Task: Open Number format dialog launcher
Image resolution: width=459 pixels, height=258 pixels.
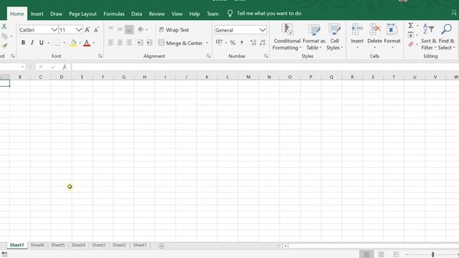Action: [266, 56]
